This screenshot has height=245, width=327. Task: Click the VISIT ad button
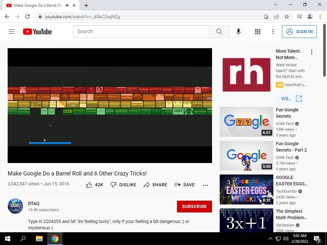291,99
